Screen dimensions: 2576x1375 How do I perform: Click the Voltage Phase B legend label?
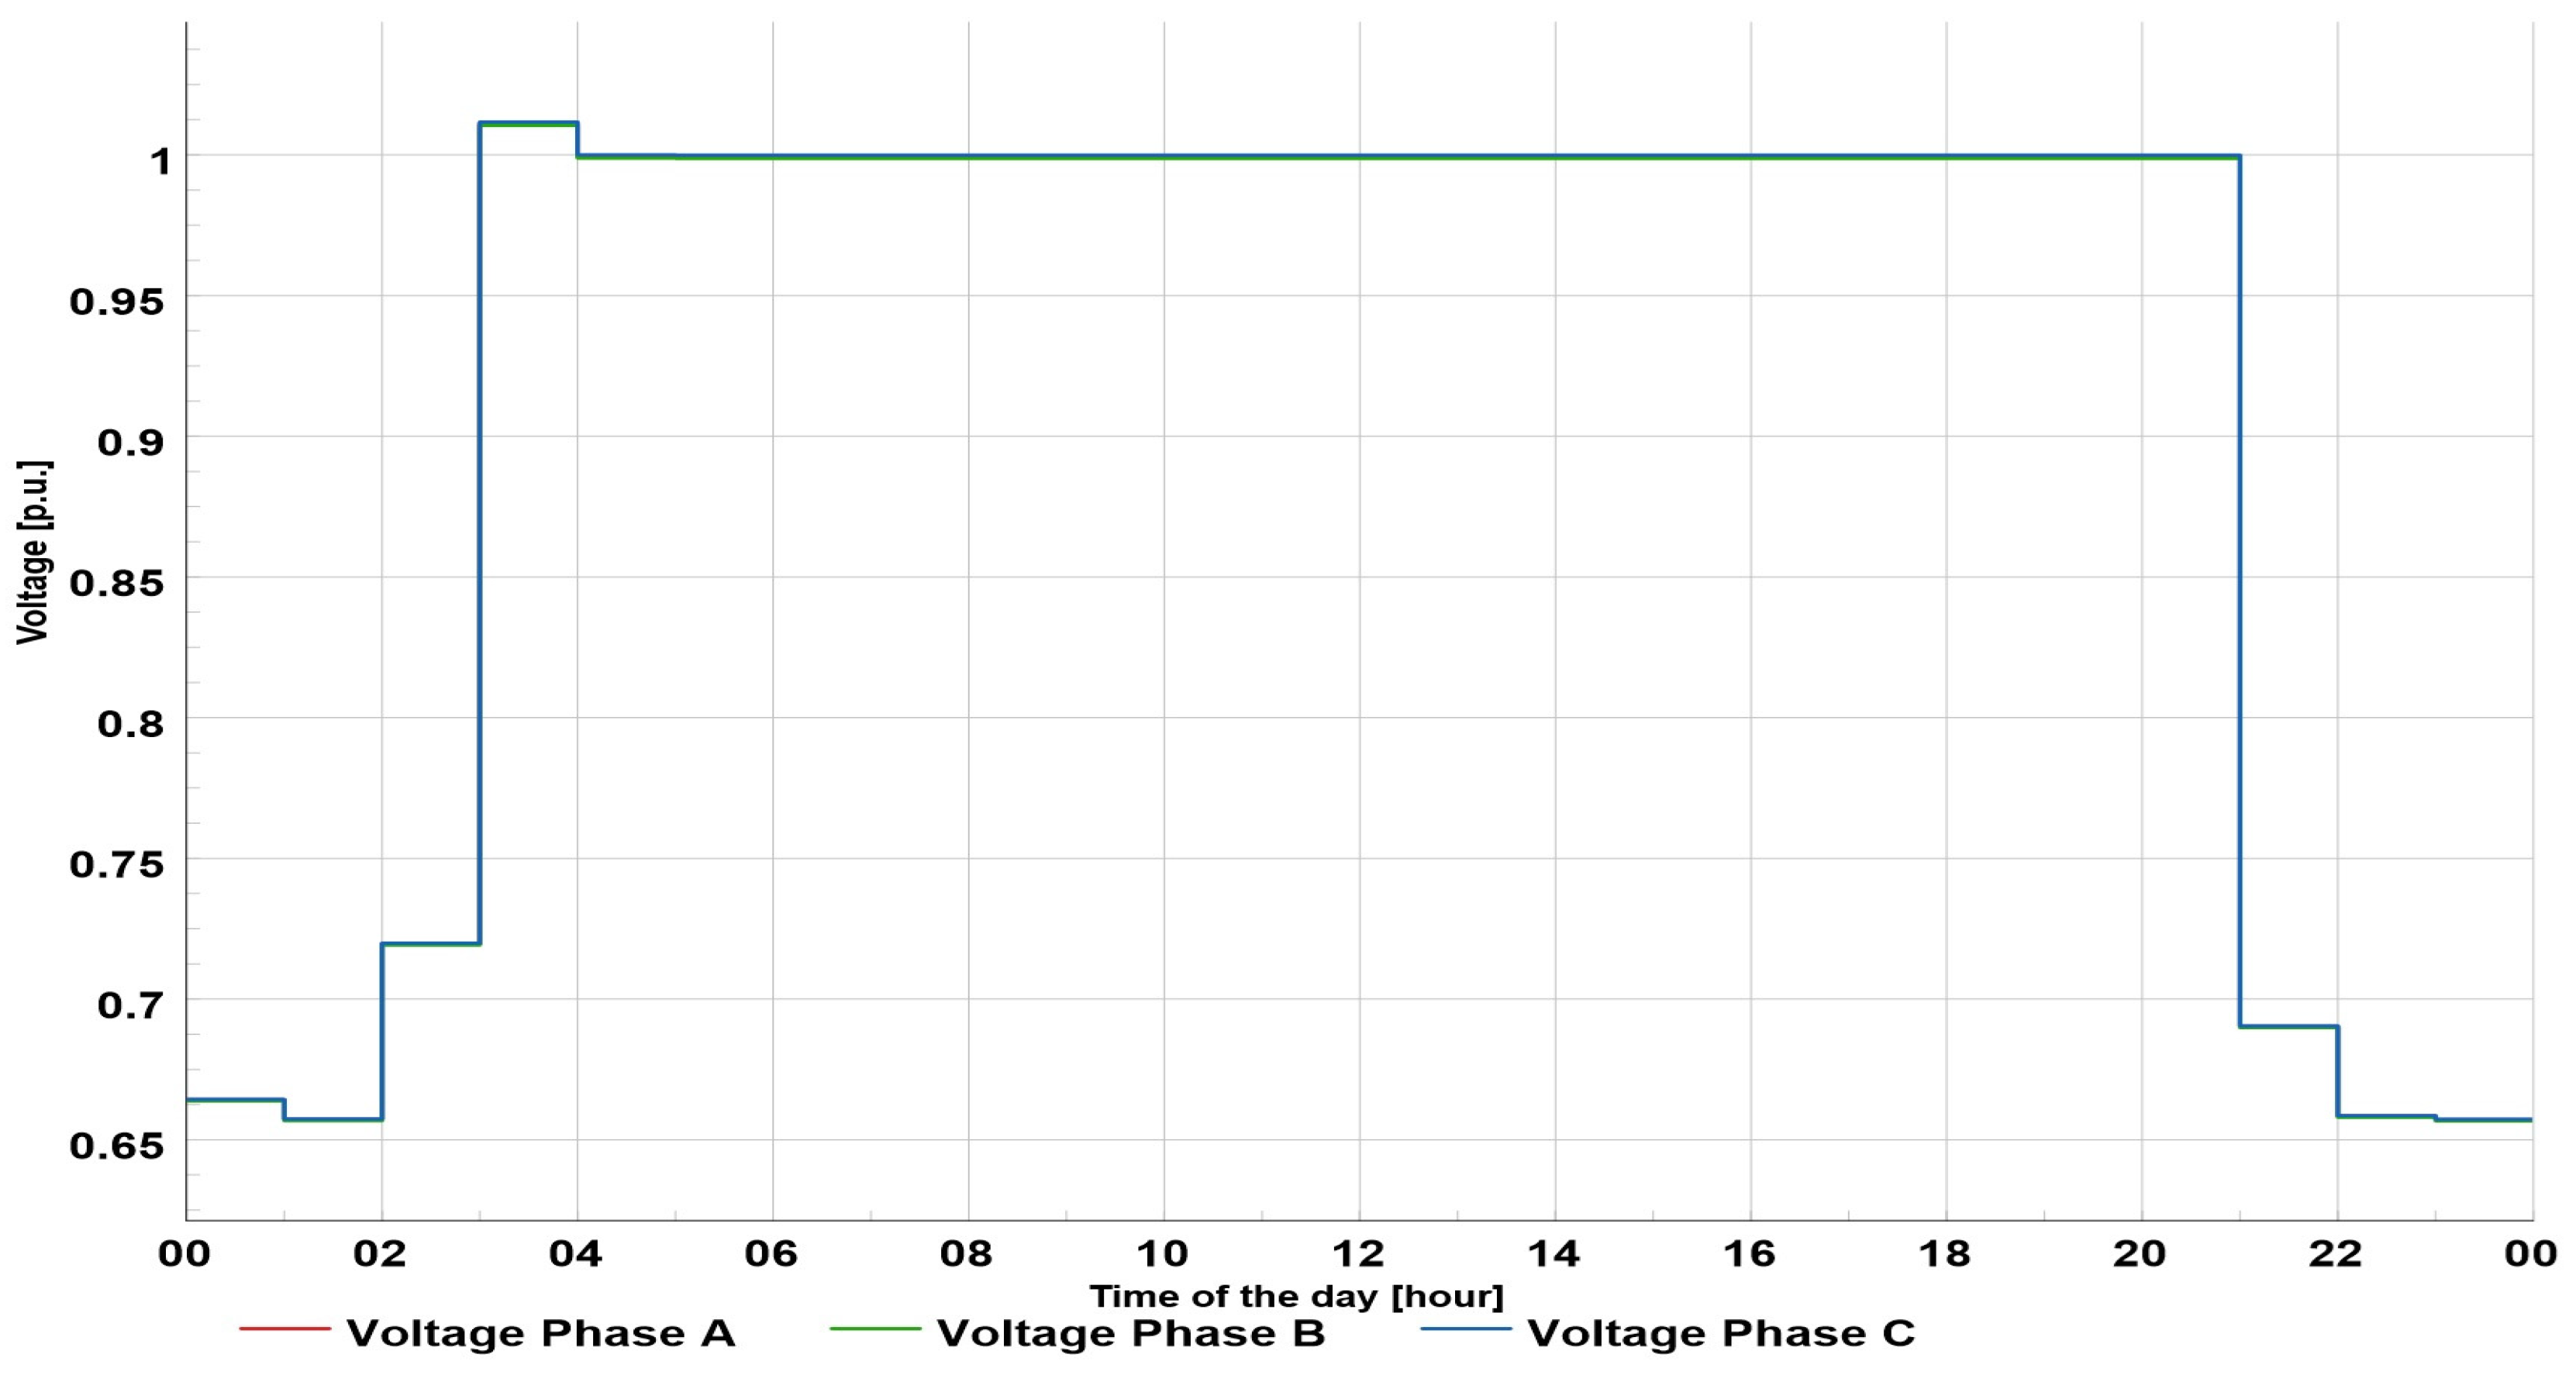click(1130, 1333)
